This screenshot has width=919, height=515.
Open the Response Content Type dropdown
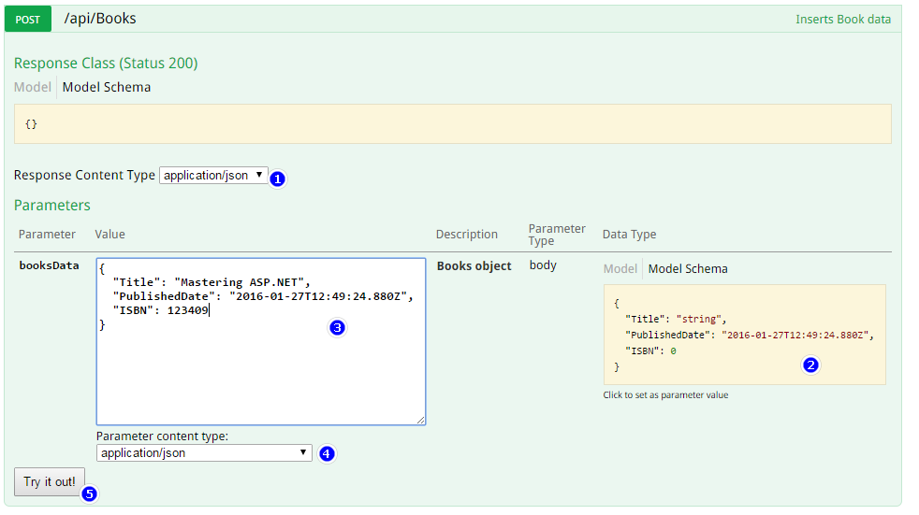(213, 175)
